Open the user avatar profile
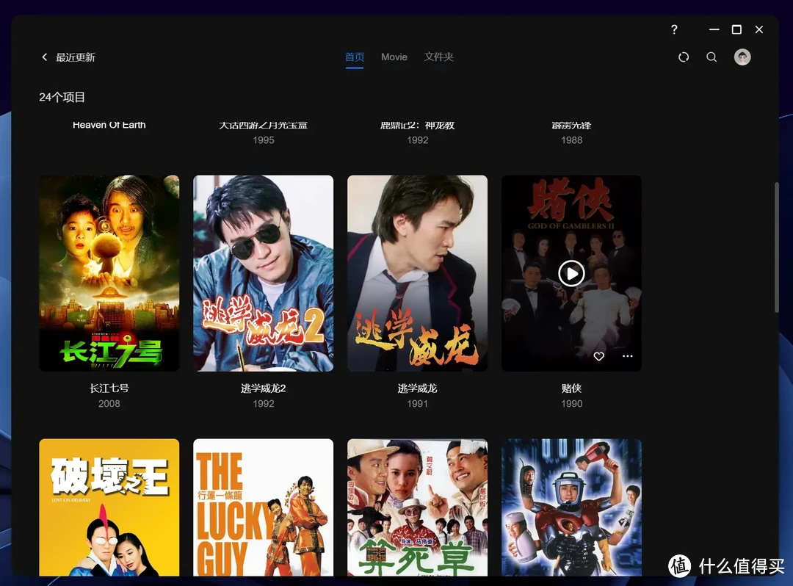Image resolution: width=793 pixels, height=586 pixels. [x=742, y=57]
